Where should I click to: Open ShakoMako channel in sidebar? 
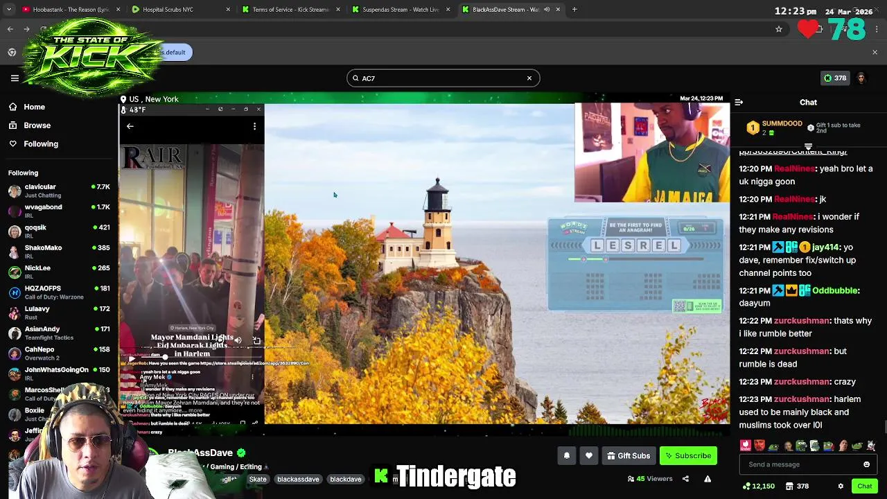coord(59,252)
